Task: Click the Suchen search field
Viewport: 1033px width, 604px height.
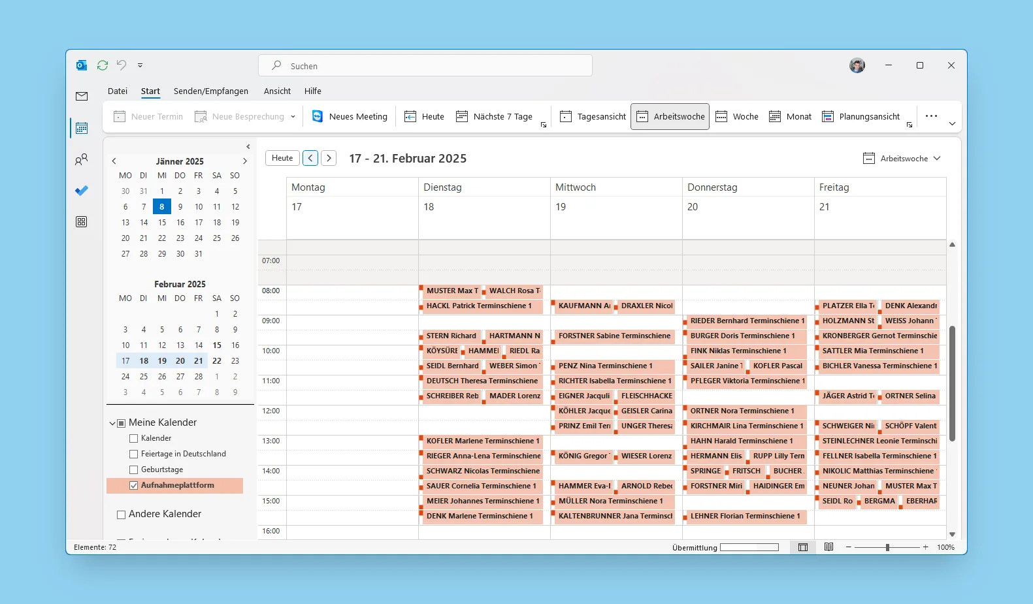Action: 425,66
